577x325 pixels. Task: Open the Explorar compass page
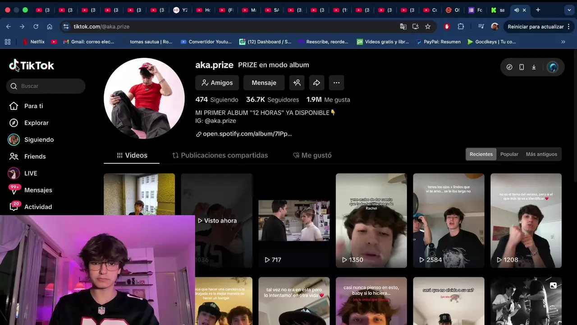pyautogui.click(x=29, y=123)
